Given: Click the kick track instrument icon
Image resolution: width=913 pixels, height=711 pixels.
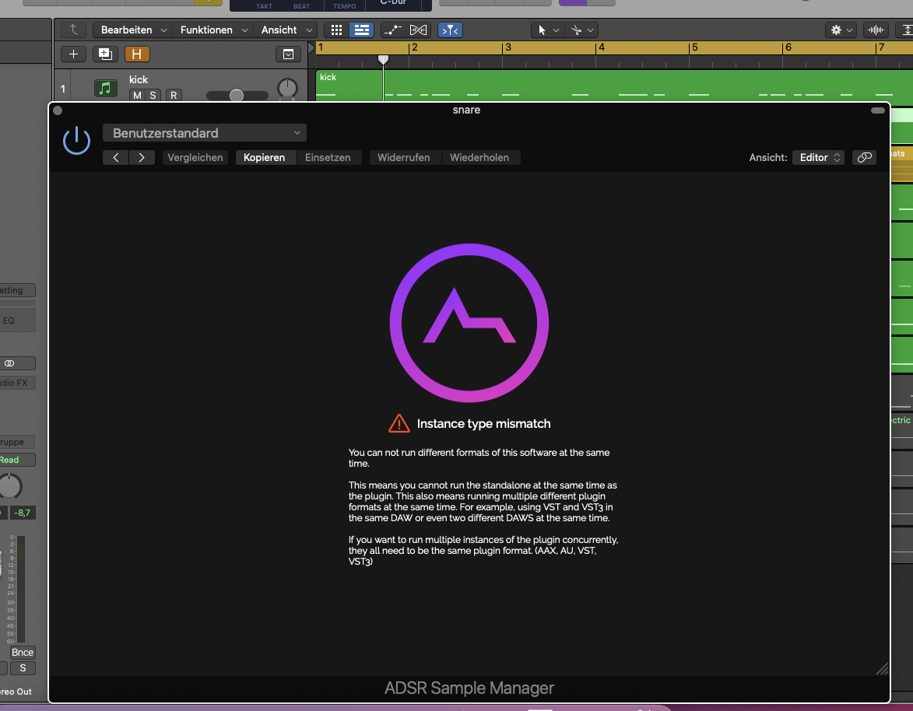Looking at the screenshot, I should [105, 88].
